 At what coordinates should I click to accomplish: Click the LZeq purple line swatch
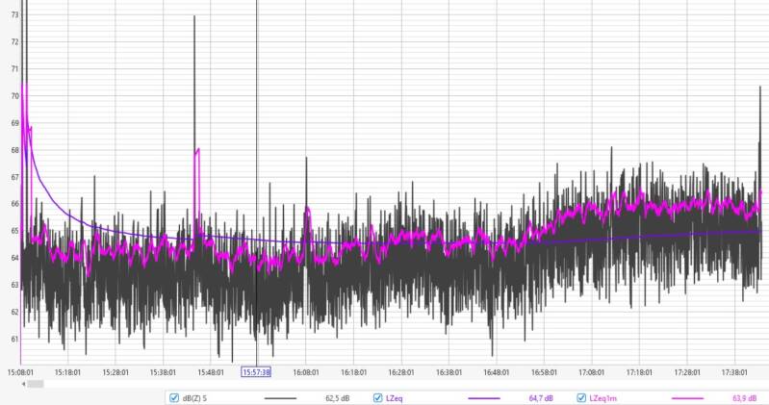click(x=484, y=398)
